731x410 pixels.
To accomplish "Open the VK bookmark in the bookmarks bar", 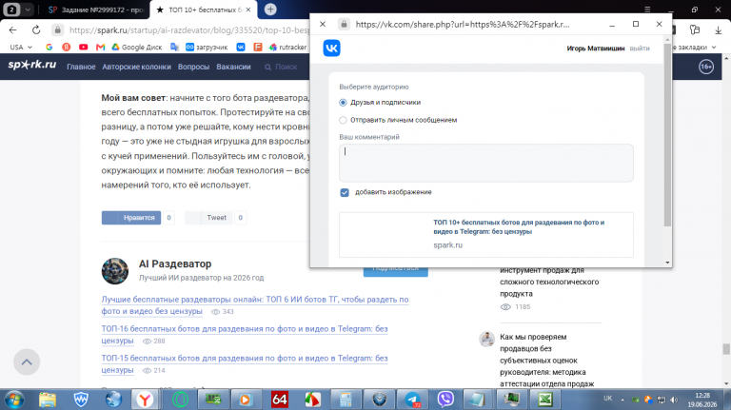I will click(x=241, y=47).
